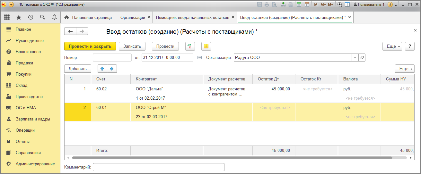Open Отчеты section

click(30, 142)
